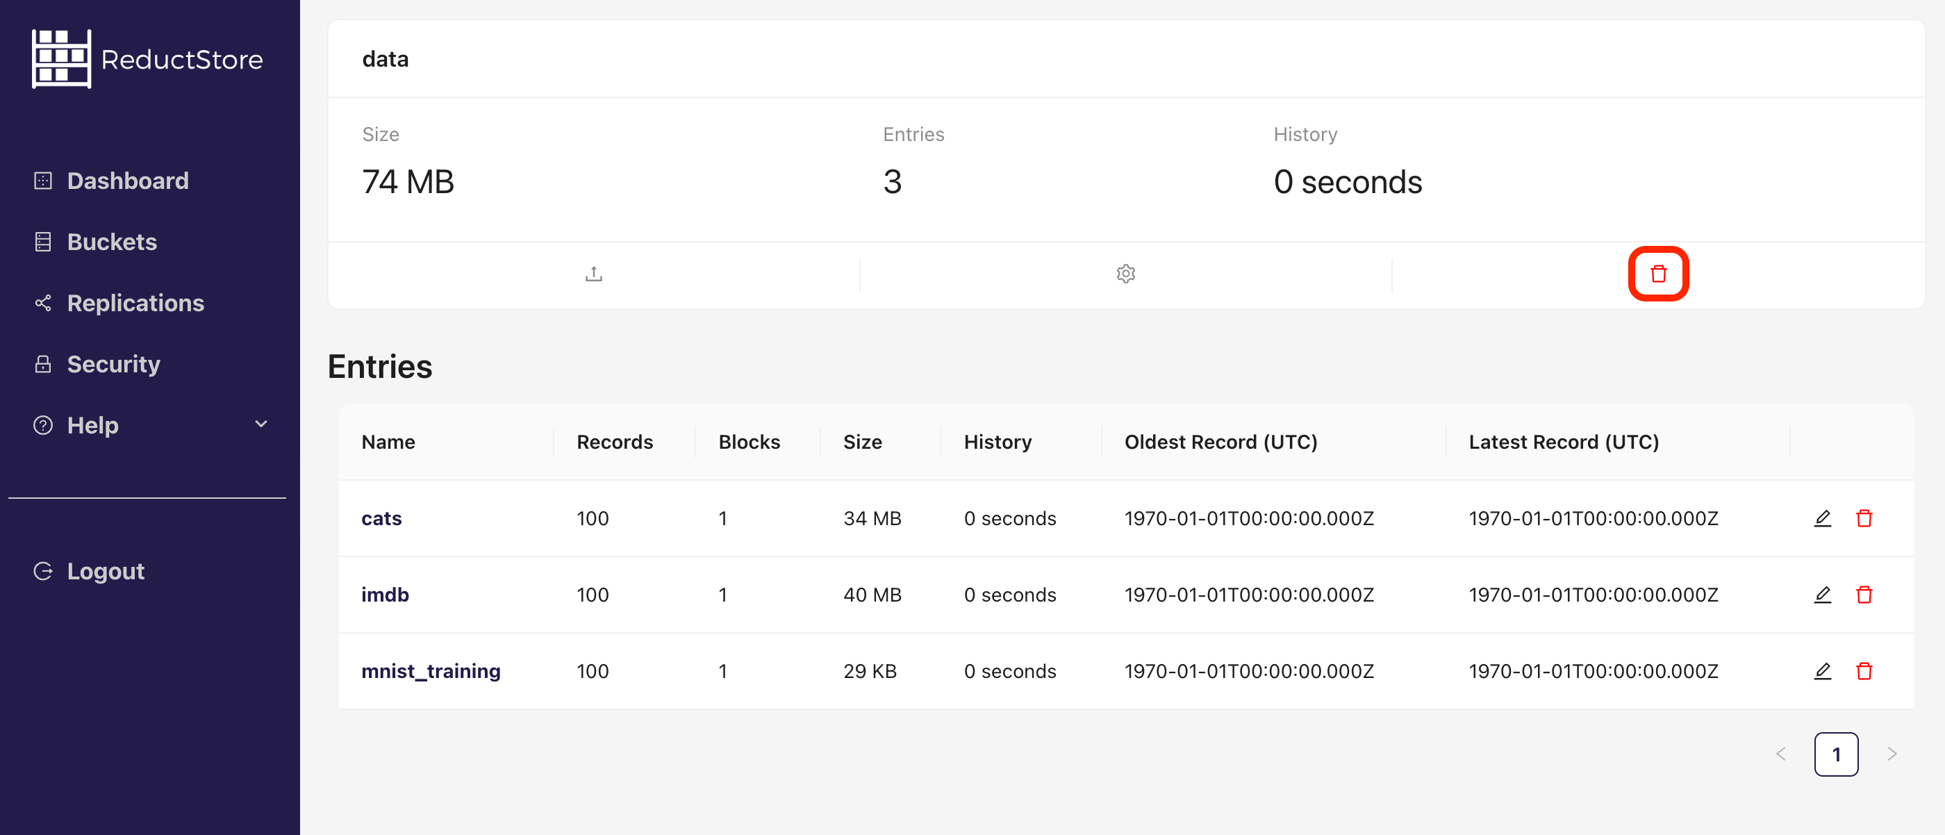Click rename pencil icon for mnist_training entry
The width and height of the screenshot is (1945, 835).
point(1822,671)
